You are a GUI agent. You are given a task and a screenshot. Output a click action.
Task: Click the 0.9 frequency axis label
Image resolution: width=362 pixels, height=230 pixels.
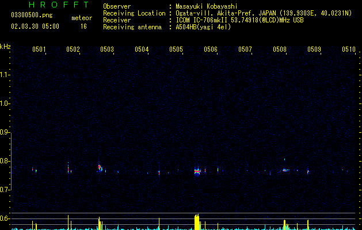click(x=5, y=132)
